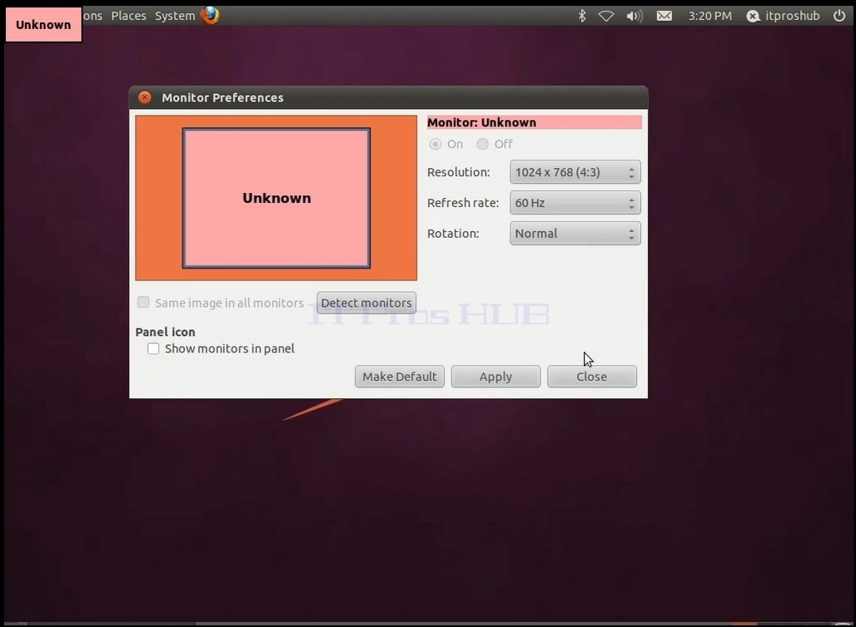Open the messaging envelope indicator
Screen dimensions: 856x627
(x=664, y=16)
